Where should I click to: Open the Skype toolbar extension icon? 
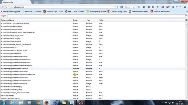173,7
